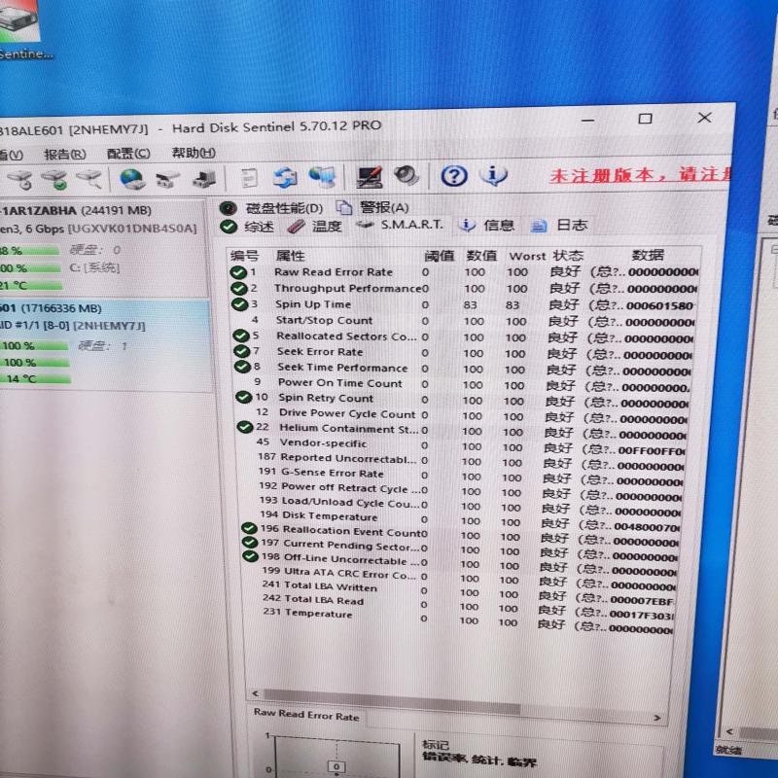Image resolution: width=778 pixels, height=778 pixels.
Task: Select the Total LBA Read row
Action: 461,602
